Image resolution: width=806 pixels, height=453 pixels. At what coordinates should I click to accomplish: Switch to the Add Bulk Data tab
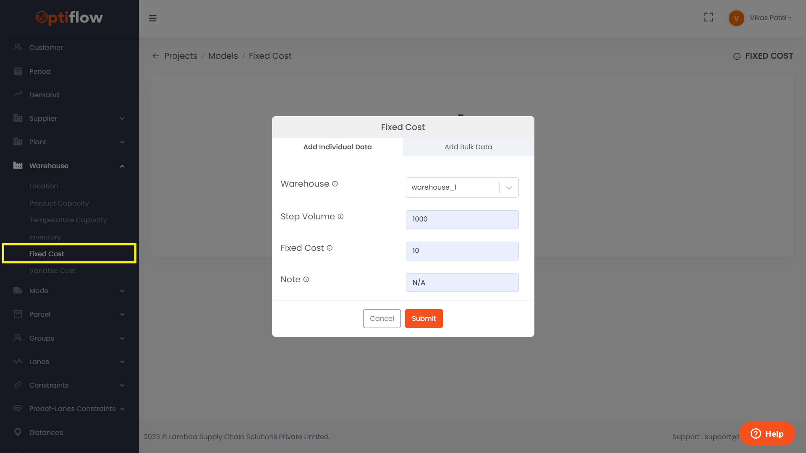tap(468, 147)
